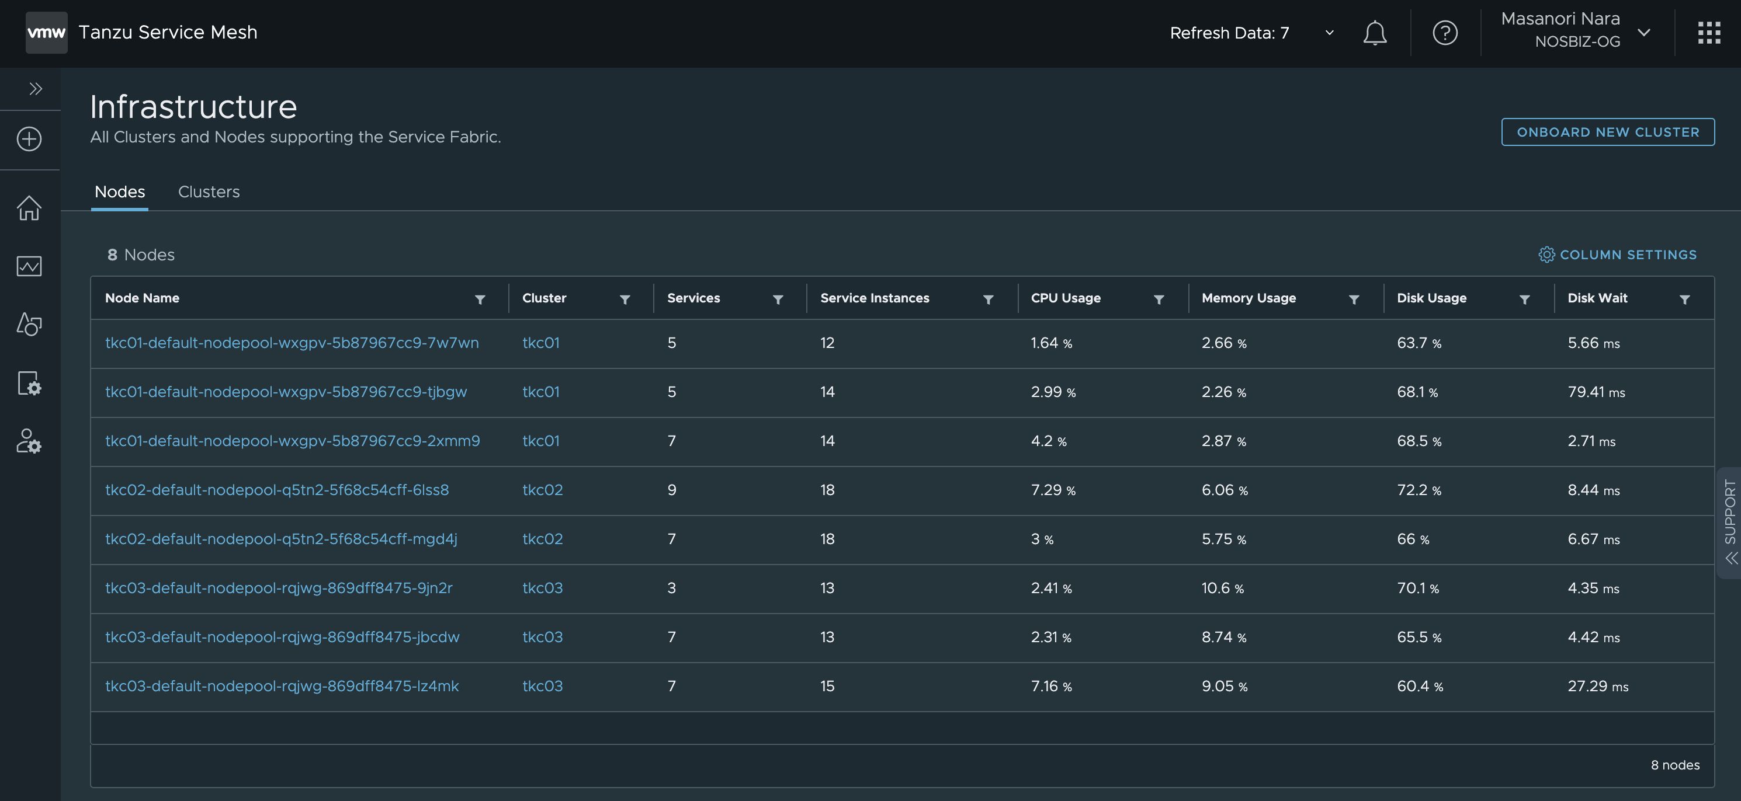Image resolution: width=1741 pixels, height=801 pixels.
Task: Open the document settings sidebar icon
Action: coord(29,383)
